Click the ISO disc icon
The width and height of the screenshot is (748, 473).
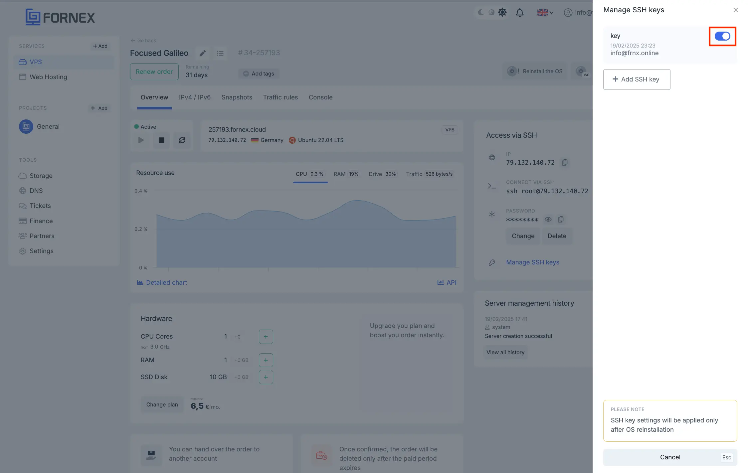tap(582, 71)
